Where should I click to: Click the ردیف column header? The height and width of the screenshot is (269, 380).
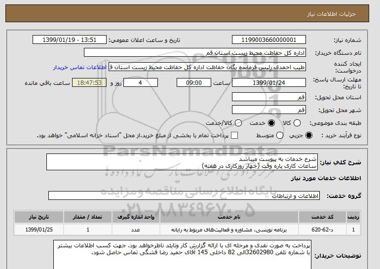coord(353,217)
